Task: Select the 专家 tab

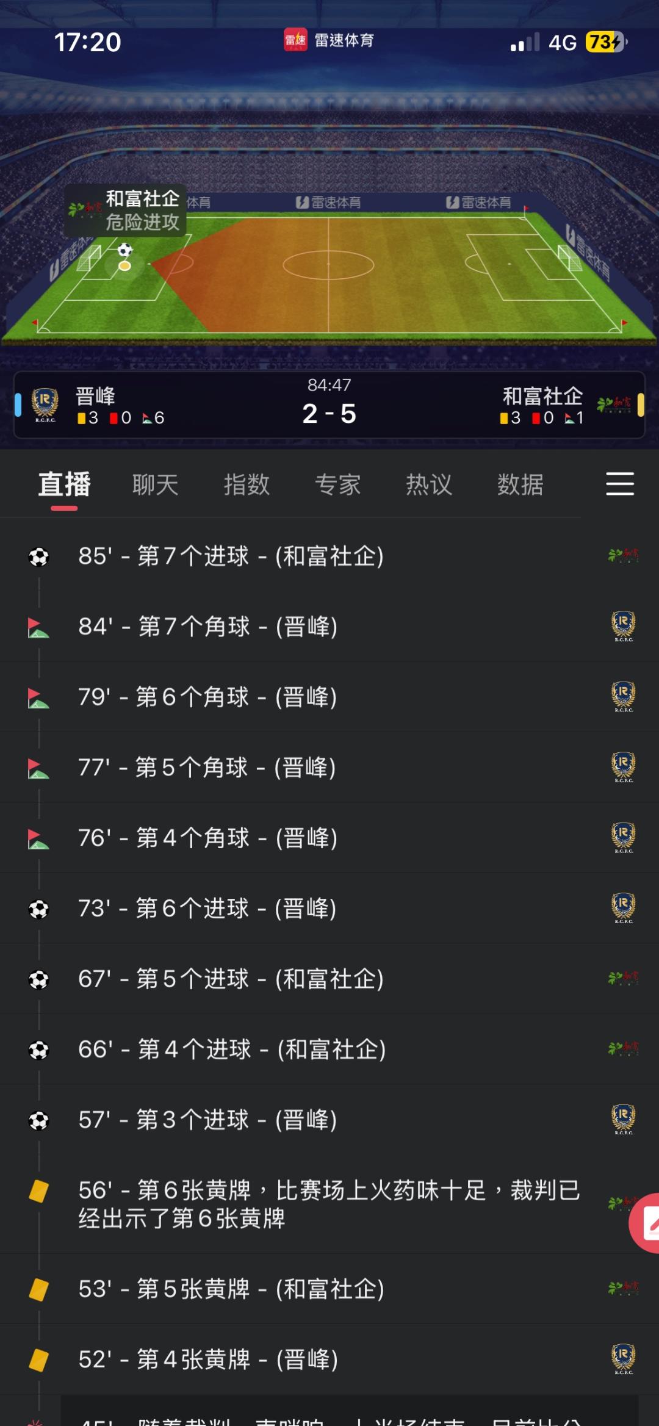Action: pyautogui.click(x=337, y=485)
